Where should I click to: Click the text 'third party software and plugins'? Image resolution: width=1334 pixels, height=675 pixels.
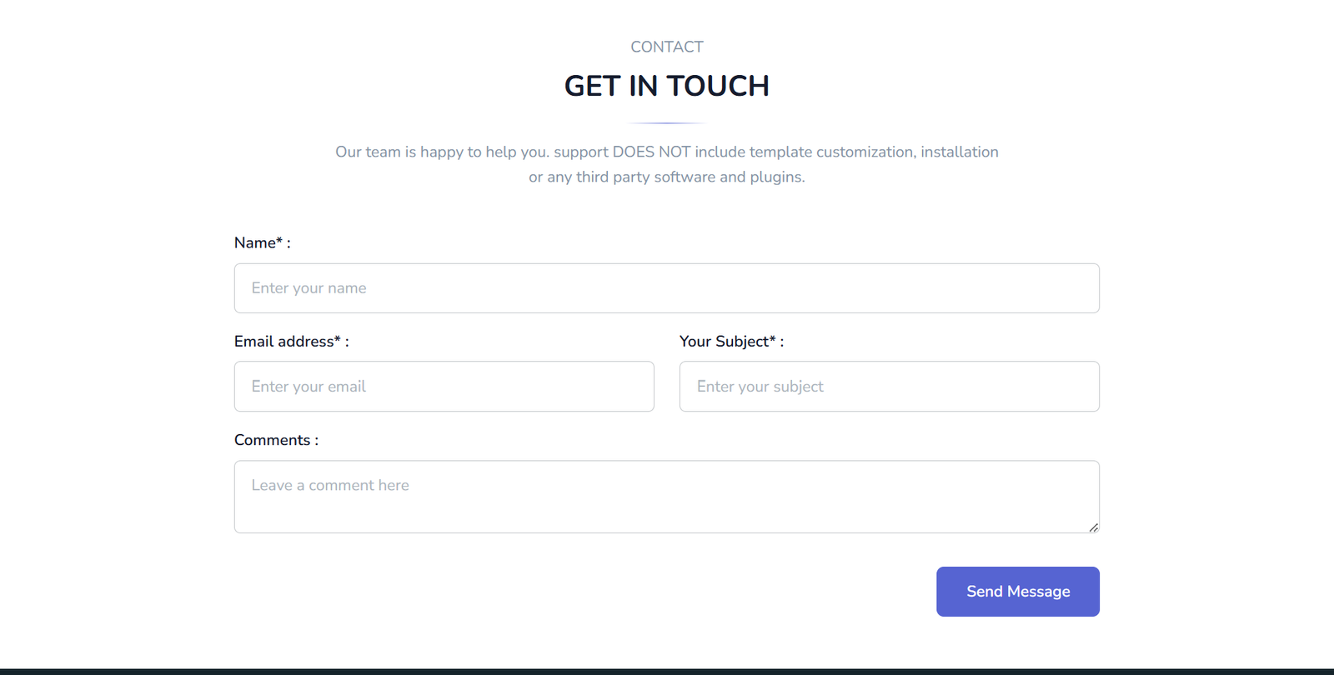coord(689,177)
